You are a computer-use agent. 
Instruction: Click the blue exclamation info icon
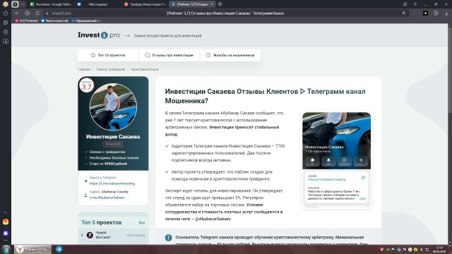[168, 238]
